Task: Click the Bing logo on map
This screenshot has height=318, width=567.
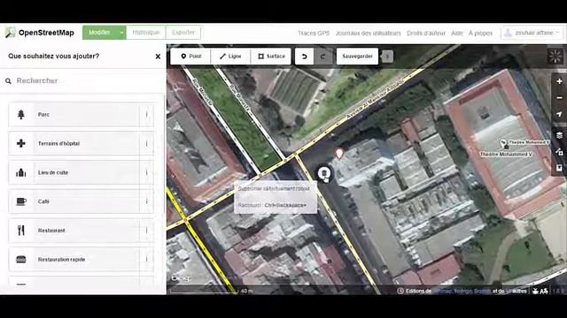Action: (x=180, y=278)
